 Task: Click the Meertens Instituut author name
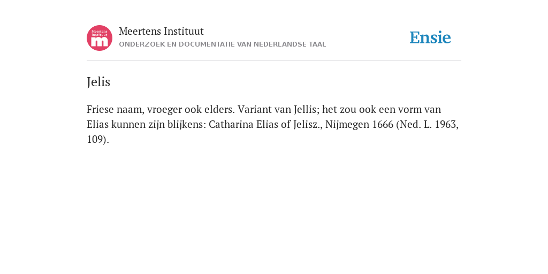161,31
